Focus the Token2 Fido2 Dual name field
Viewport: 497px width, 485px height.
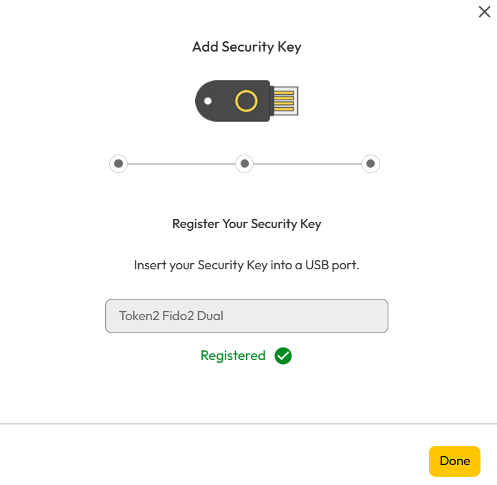[247, 316]
